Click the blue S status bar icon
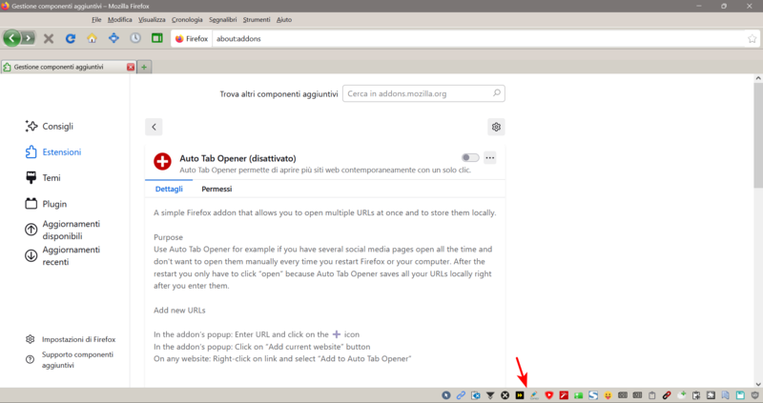Image resolution: width=763 pixels, height=403 pixels. click(x=593, y=395)
